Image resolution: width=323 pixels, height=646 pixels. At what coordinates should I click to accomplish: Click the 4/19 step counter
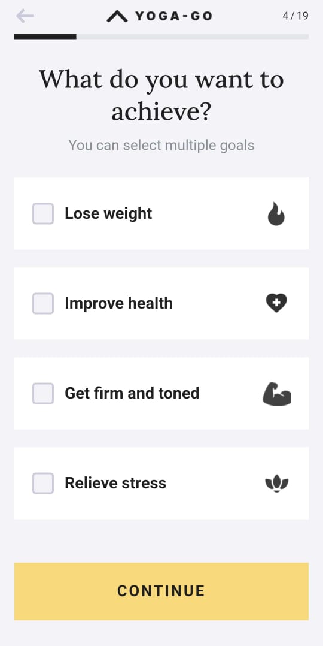pyautogui.click(x=295, y=16)
